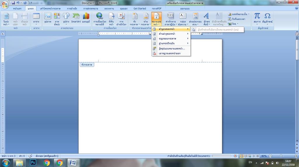Save document from Quick Access Toolbar
This screenshot has width=299, height=167.
[13, 3]
